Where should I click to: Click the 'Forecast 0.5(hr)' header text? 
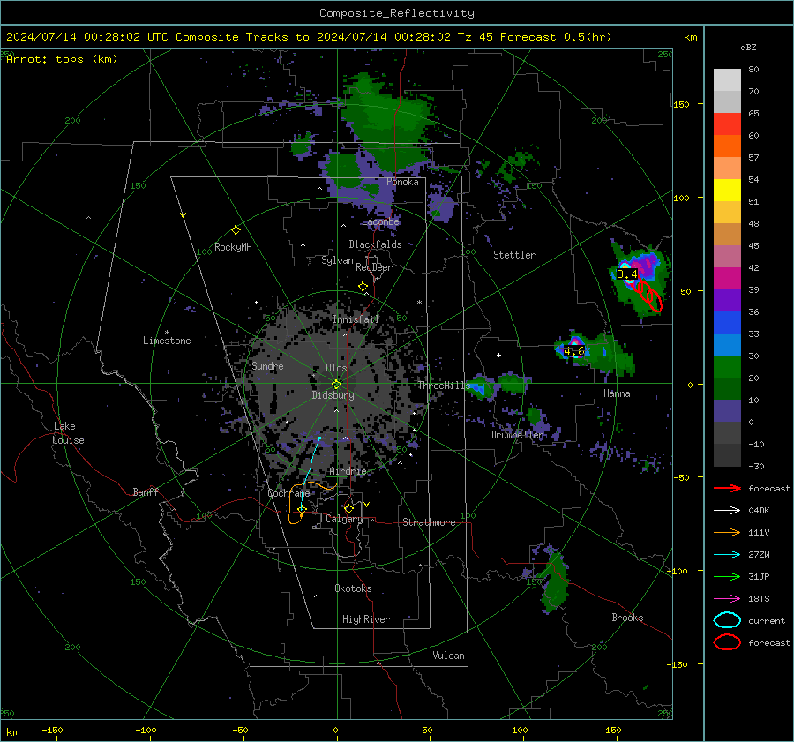tap(556, 37)
